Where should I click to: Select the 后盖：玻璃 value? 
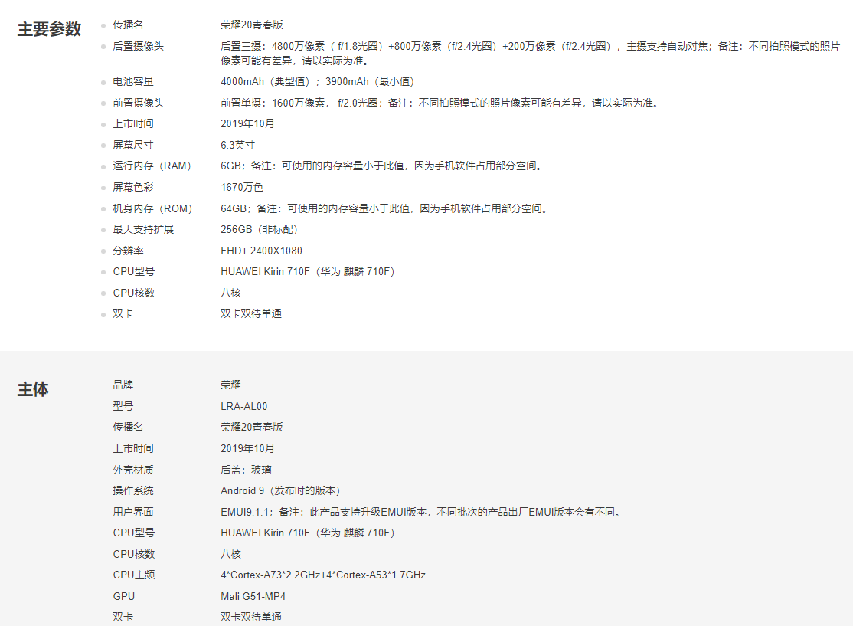click(246, 470)
